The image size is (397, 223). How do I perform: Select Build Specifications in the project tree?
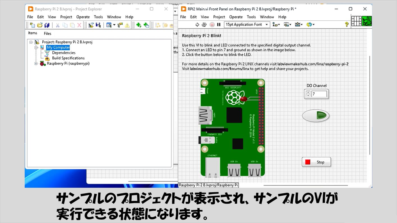(x=68, y=58)
